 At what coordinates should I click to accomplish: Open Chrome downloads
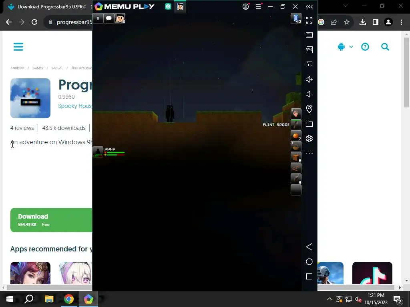point(363,22)
